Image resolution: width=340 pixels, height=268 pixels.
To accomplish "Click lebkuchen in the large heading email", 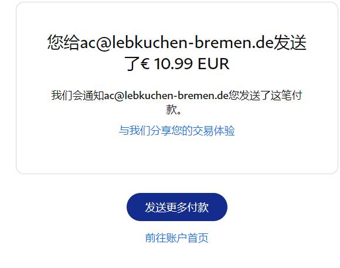I will (x=149, y=42).
